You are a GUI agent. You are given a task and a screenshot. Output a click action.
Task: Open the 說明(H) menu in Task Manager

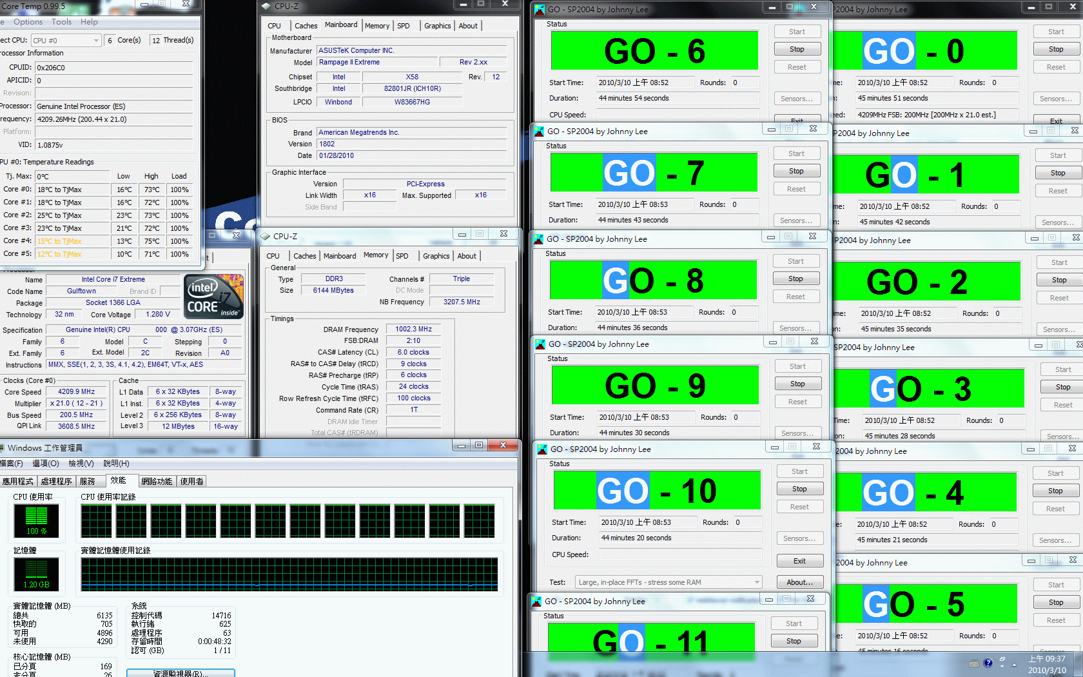(x=116, y=464)
